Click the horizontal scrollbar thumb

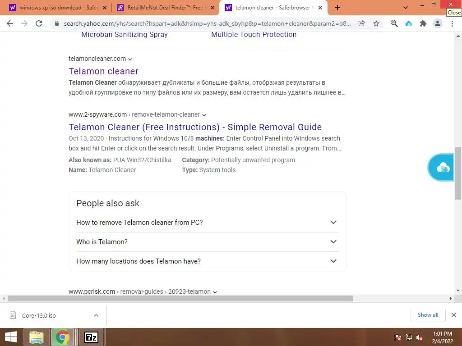coord(180,298)
